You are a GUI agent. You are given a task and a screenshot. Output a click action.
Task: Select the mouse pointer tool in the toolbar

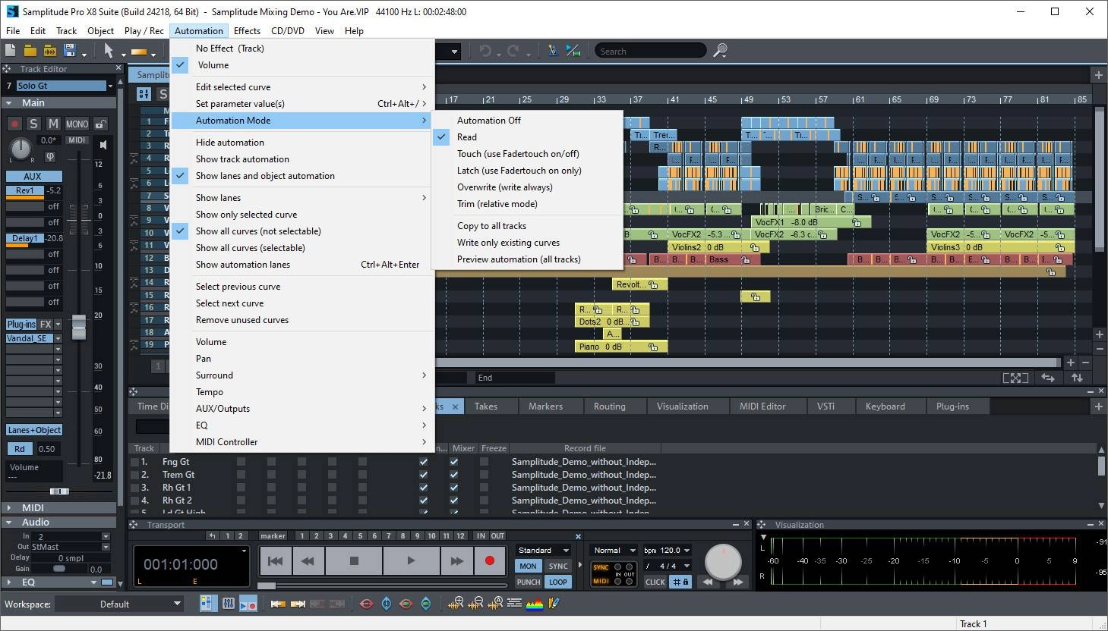coord(109,51)
